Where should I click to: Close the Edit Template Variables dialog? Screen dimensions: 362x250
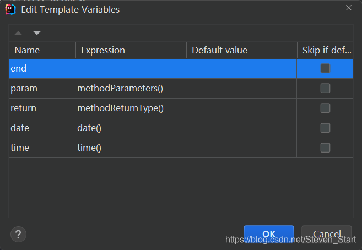coord(349,8)
